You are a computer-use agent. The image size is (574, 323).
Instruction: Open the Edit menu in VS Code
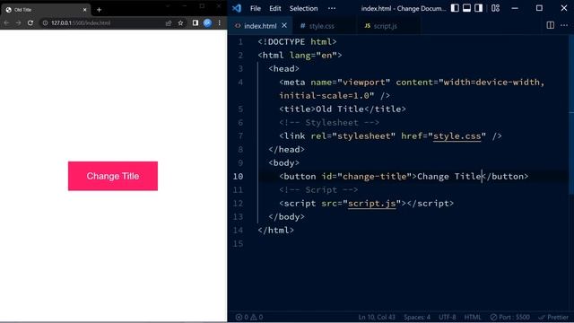pos(275,8)
